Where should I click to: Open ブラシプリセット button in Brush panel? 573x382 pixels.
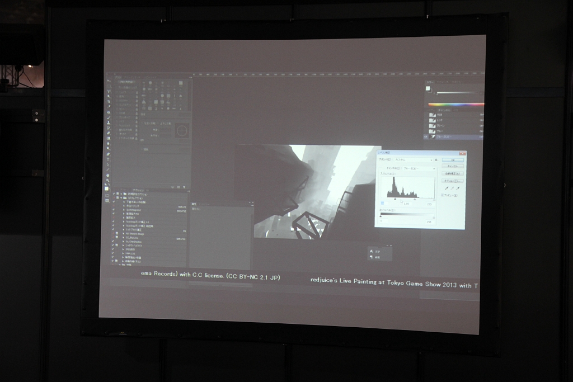point(126,82)
